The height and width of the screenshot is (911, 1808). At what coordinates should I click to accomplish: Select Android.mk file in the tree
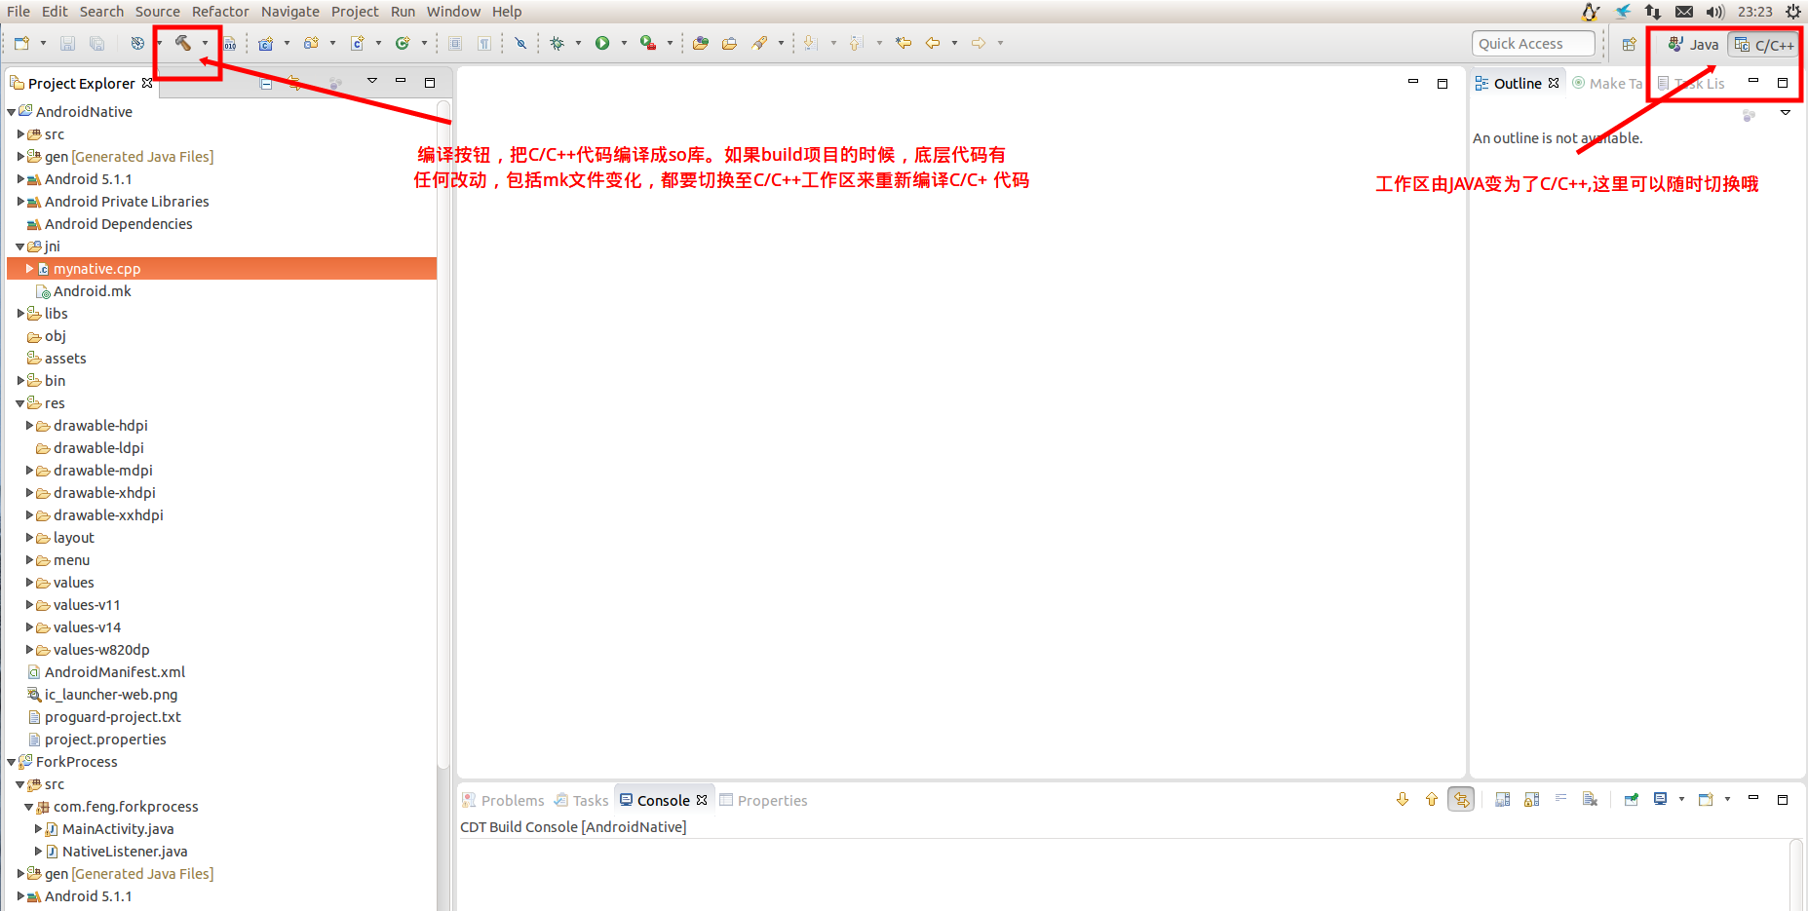(x=92, y=291)
